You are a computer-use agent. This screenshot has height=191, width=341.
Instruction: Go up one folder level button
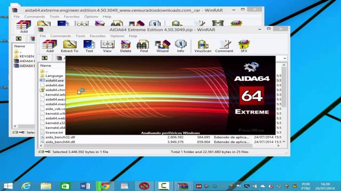pyautogui.click(x=44, y=58)
